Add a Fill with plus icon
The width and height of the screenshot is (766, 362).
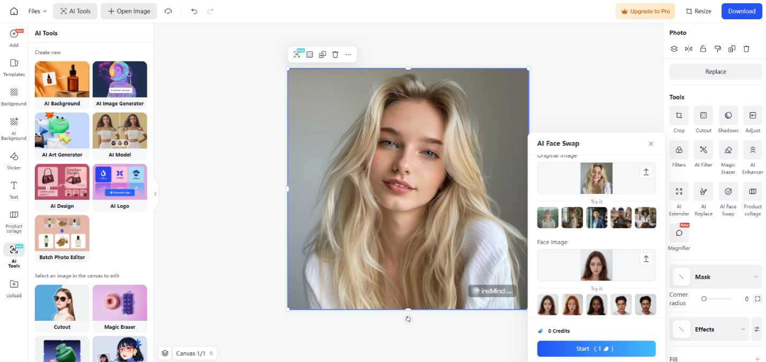pyautogui.click(x=757, y=359)
